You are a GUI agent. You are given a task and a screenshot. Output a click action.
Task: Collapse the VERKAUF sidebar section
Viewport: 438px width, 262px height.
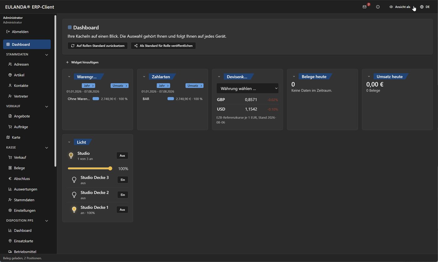point(47,106)
